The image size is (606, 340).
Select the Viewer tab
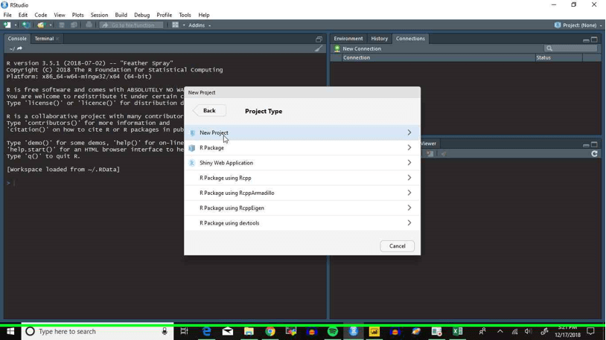(x=428, y=144)
